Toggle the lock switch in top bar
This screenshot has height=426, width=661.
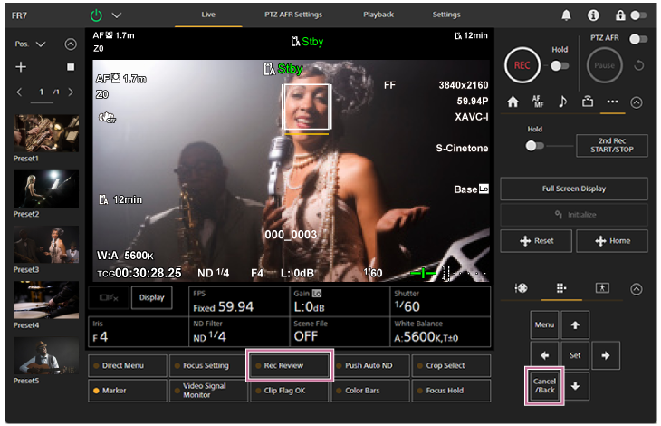pyautogui.click(x=638, y=15)
